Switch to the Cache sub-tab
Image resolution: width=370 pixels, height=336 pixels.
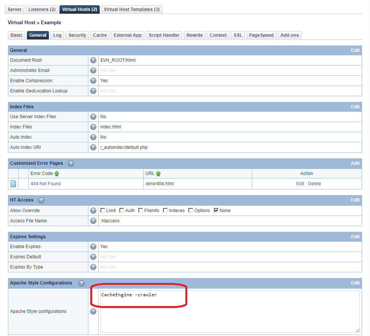click(100, 35)
